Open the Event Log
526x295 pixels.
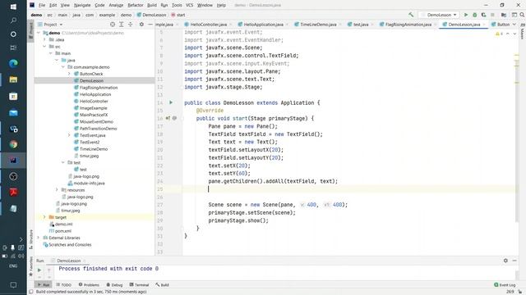(505, 284)
